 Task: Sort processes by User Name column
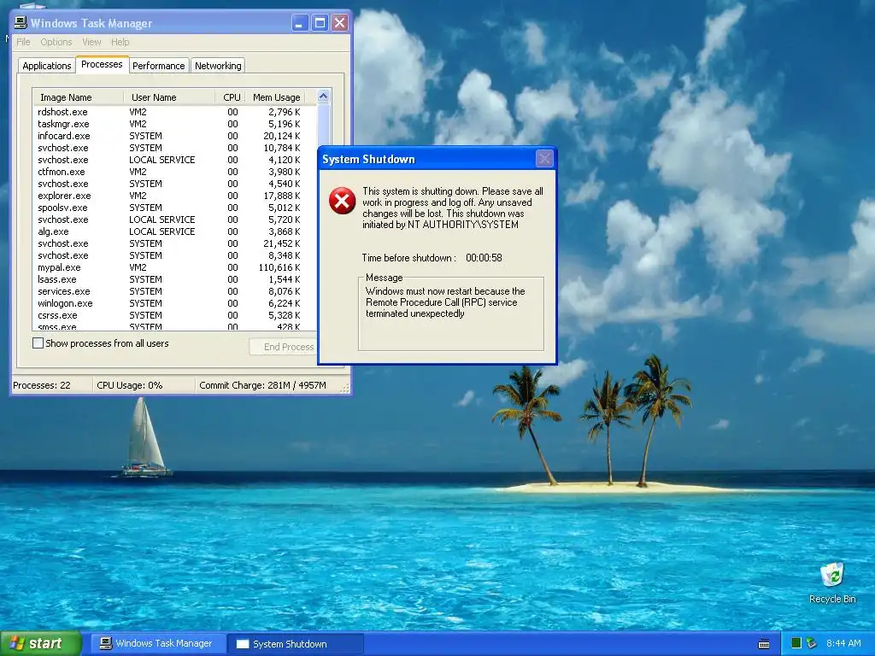coord(169,97)
